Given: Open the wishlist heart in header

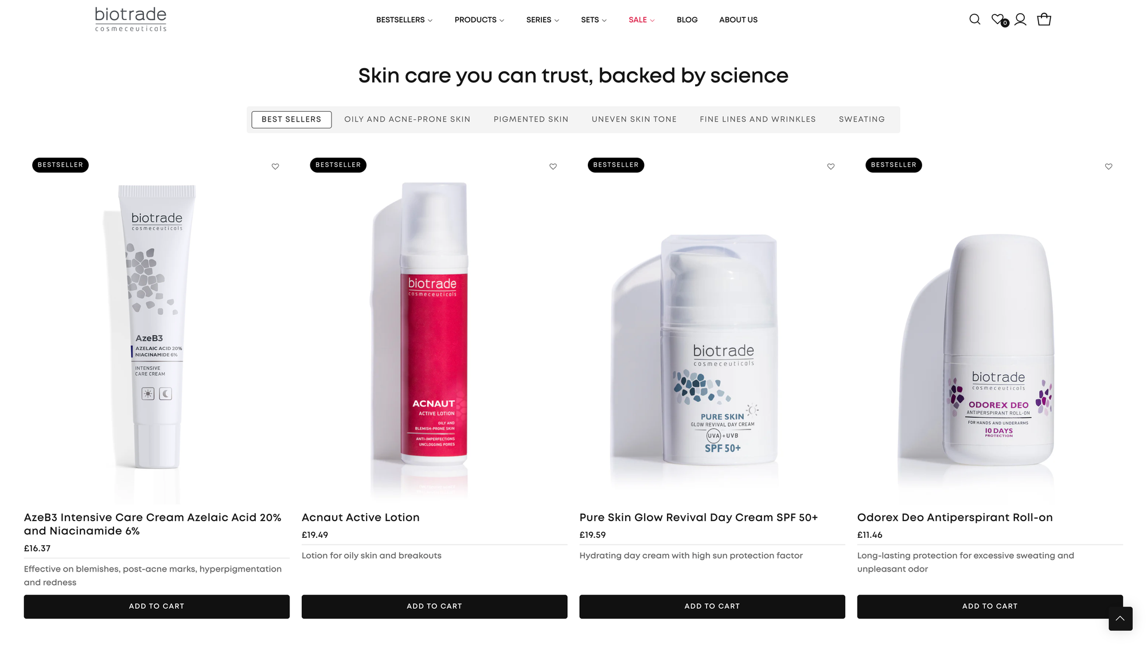Looking at the screenshot, I should pyautogui.click(x=998, y=19).
